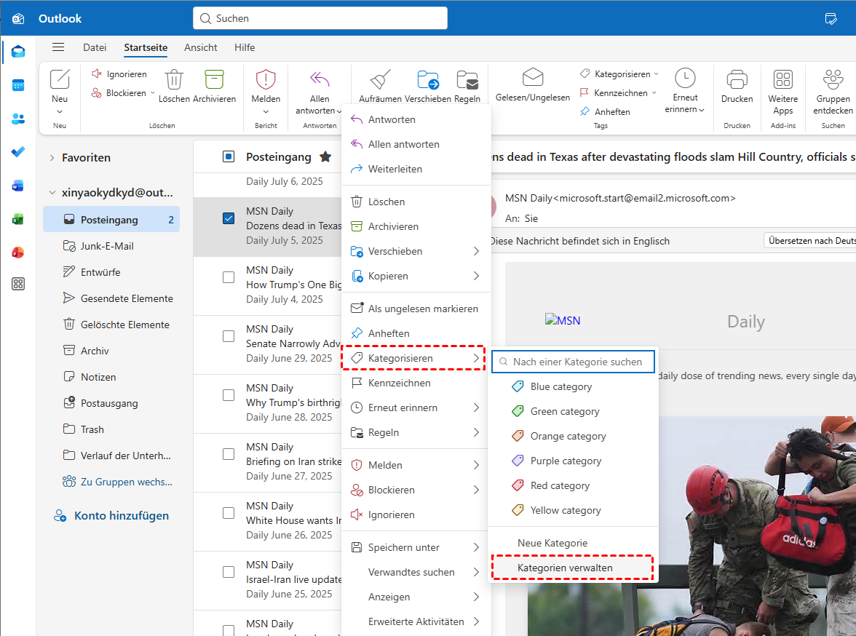
Task: Click Kategorien verwalten
Action: [x=565, y=568]
